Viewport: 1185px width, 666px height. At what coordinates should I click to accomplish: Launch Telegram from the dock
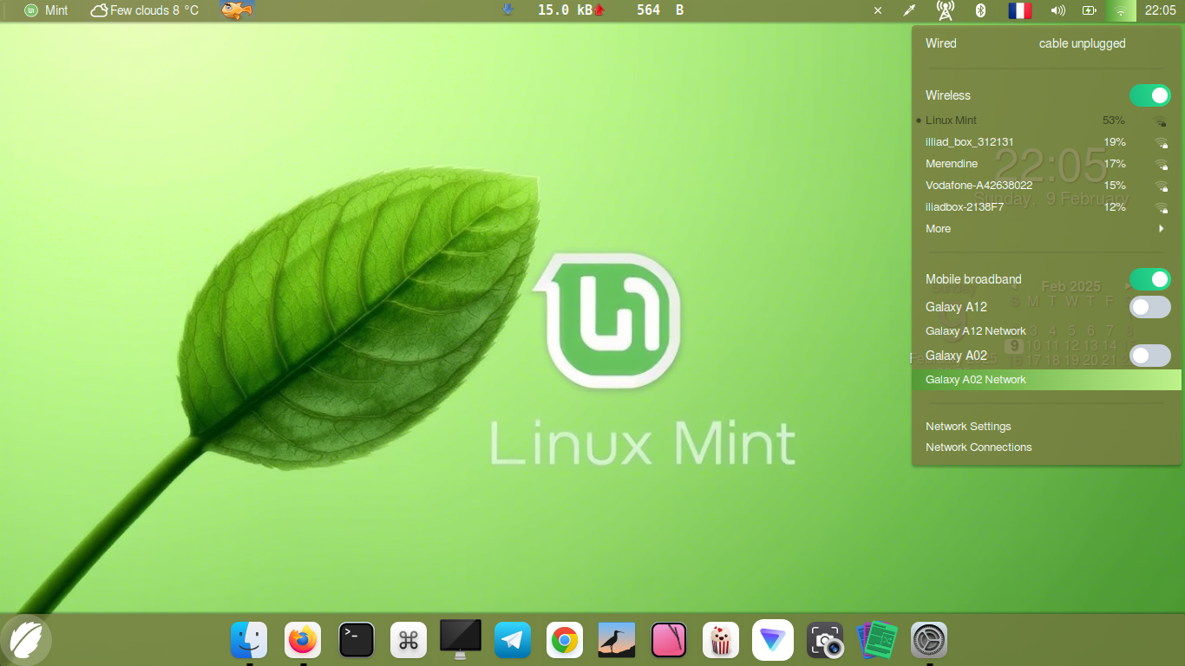513,641
